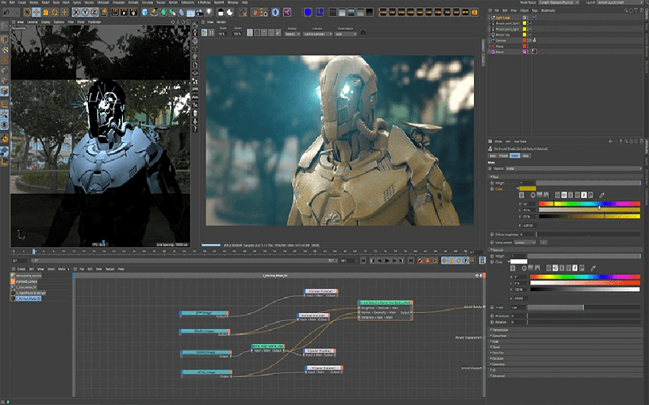The image size is (649, 405).
Task: Switch to the Basic tab in Attributes
Action: pos(493,155)
